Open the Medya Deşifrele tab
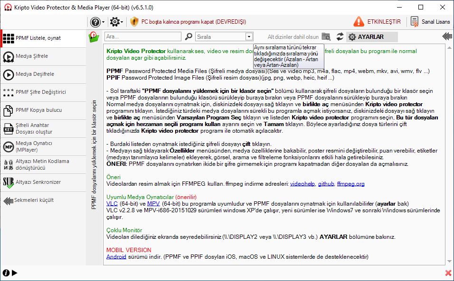Image resolution: width=454 pixels, height=281 pixels. tap(43, 74)
